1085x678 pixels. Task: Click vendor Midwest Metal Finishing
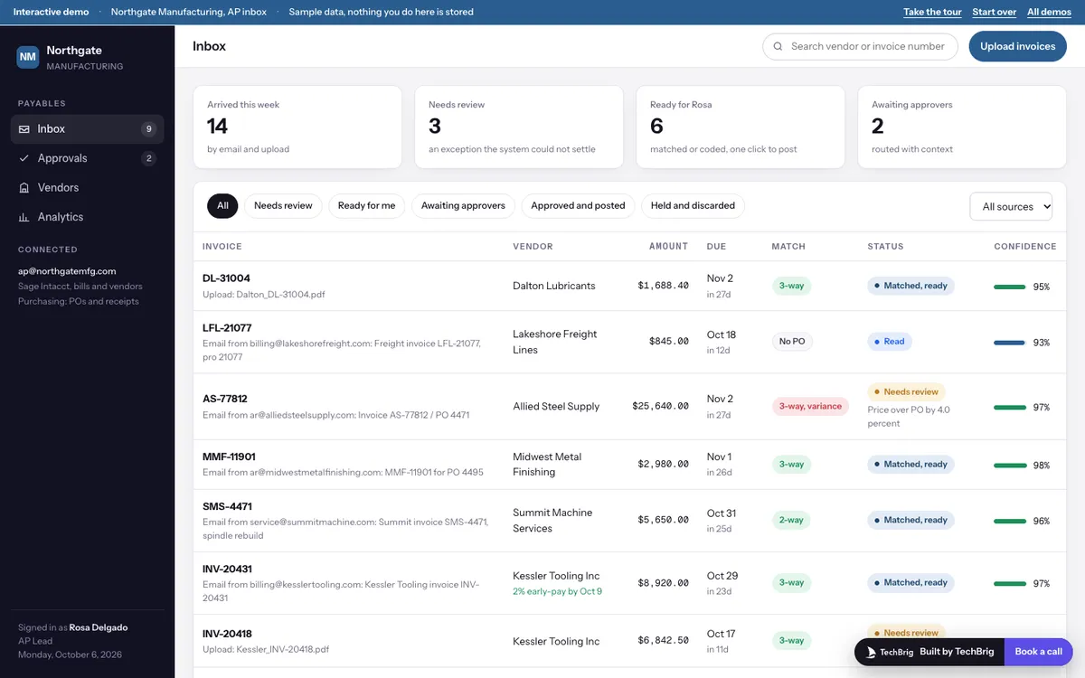(547, 465)
